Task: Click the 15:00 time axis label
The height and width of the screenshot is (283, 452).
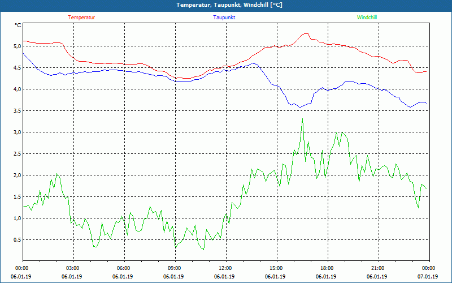Action: (x=277, y=268)
